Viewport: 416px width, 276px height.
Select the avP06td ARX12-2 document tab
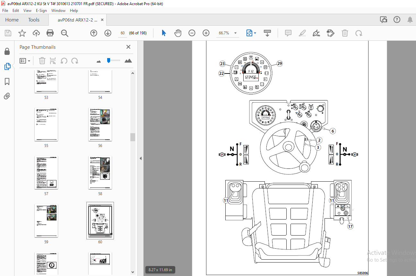(x=77, y=20)
